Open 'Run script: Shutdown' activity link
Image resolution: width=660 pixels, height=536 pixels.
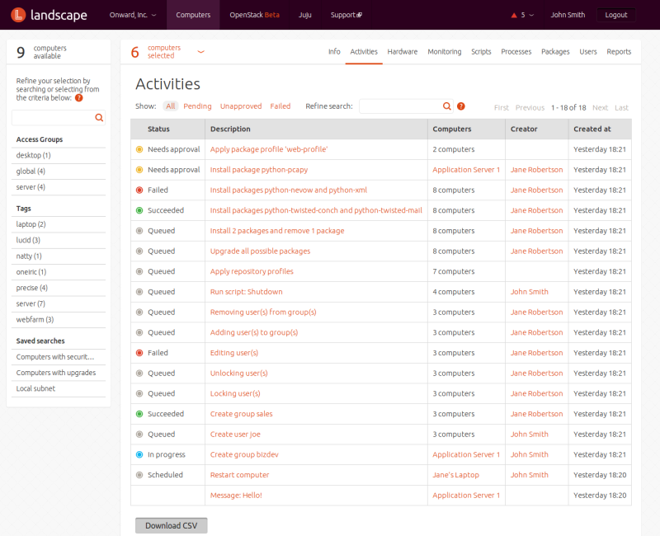coord(246,292)
